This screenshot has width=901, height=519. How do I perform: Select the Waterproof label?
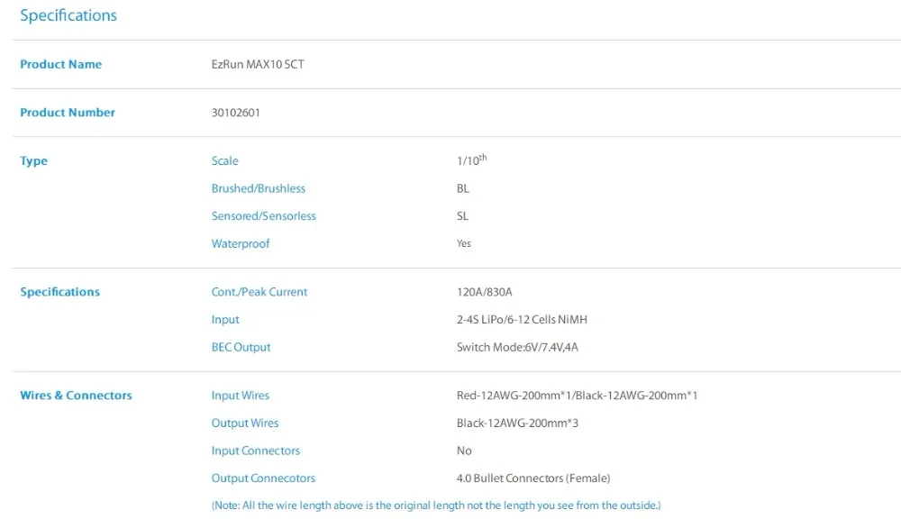(241, 243)
